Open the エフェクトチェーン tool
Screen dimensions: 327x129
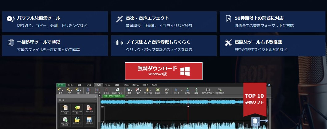coord(117,90)
